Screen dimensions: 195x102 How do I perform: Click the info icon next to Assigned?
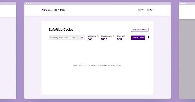pos(98,36)
